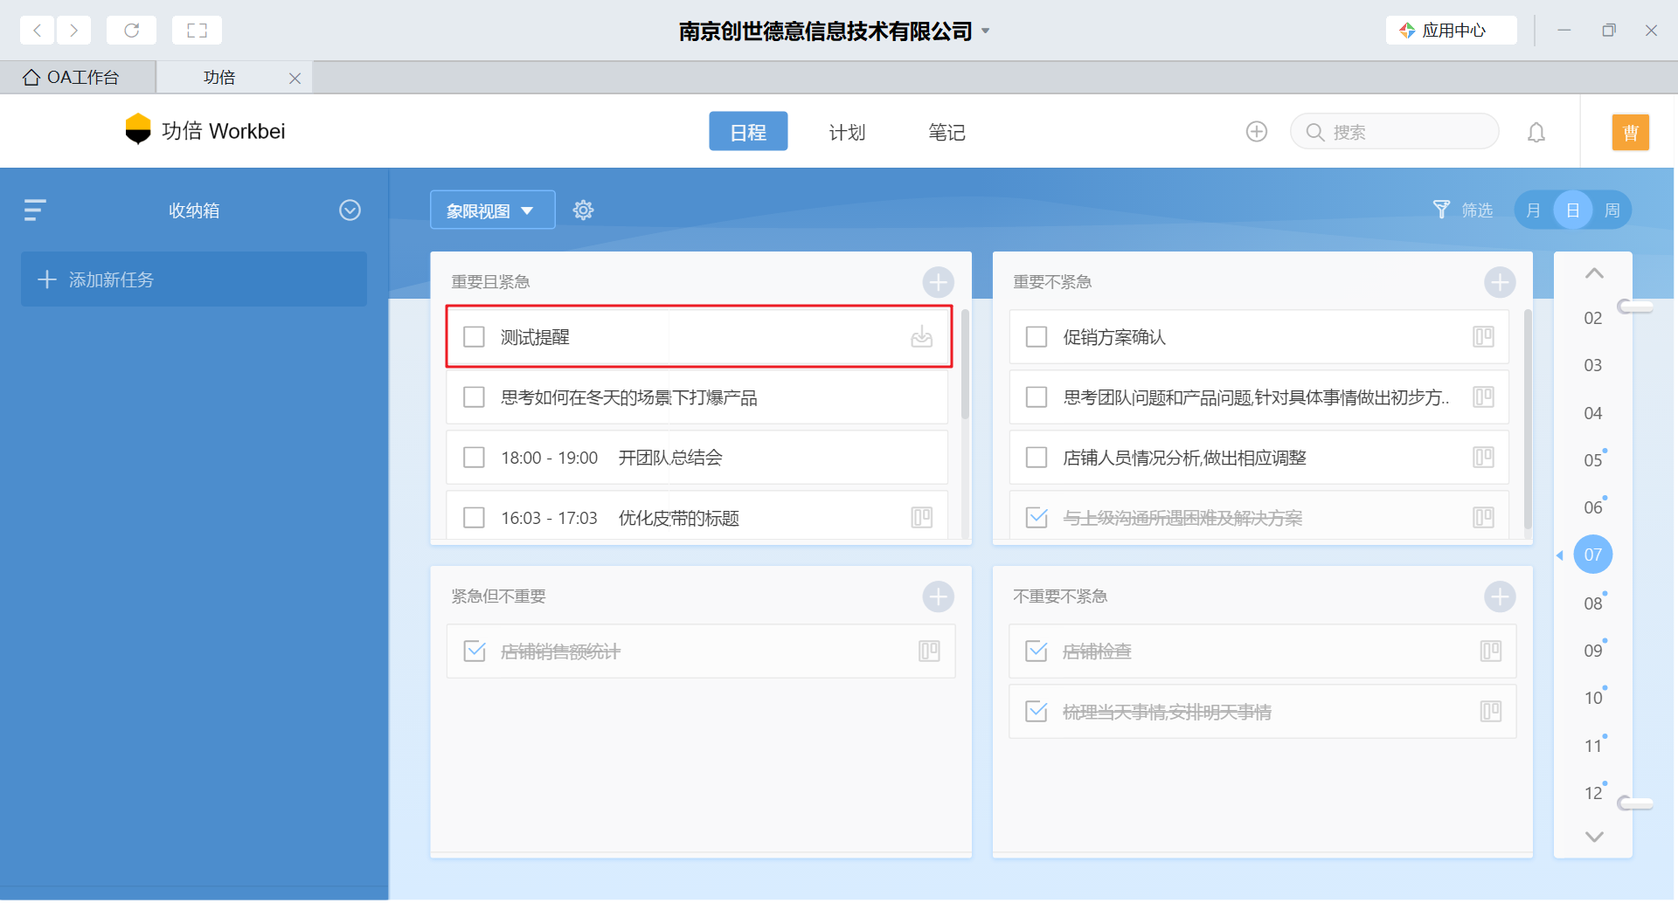Go back with the left arrow button

(x=37, y=31)
